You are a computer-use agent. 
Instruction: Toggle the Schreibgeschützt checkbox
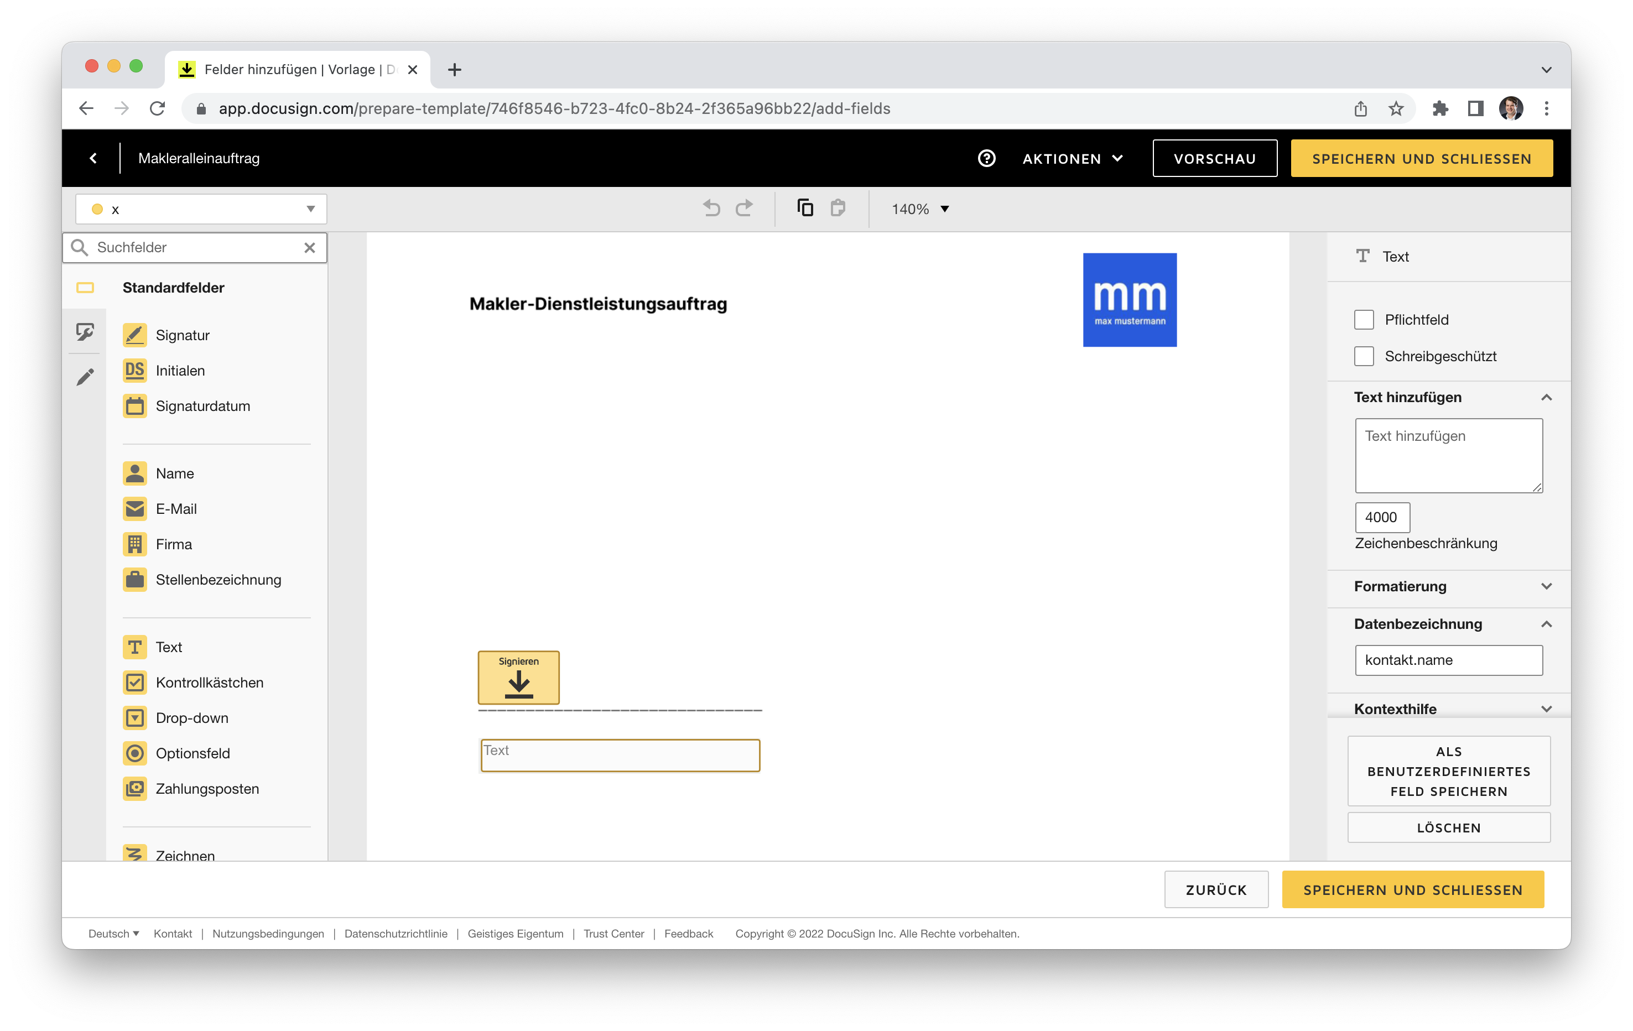[1364, 356]
